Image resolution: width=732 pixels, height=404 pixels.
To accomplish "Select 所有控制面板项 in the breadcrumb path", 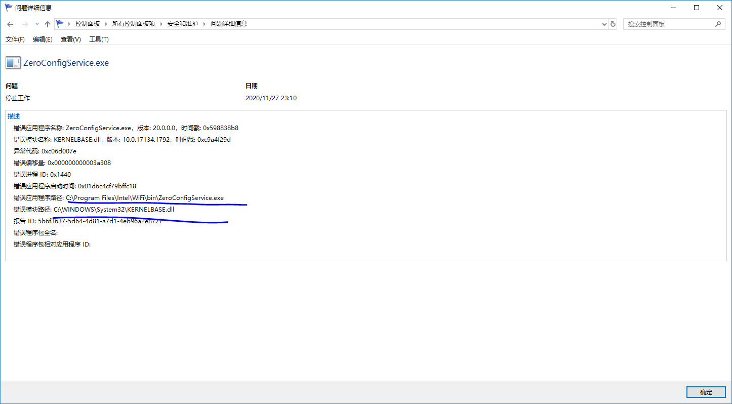I will point(134,23).
